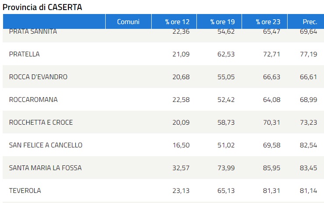Select the % ore 12 column header
Screen dimensions: 324x203
tap(177, 21)
